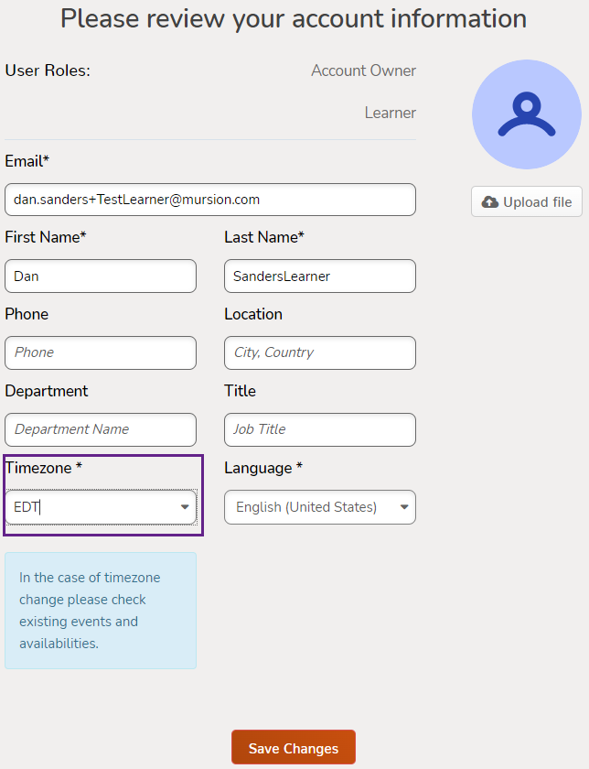This screenshot has height=769, width=589.
Task: Focus the Location City, Country field
Action: pos(319,352)
